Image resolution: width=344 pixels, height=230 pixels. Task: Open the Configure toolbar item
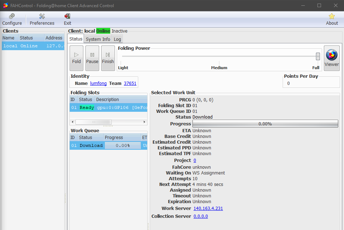12,19
